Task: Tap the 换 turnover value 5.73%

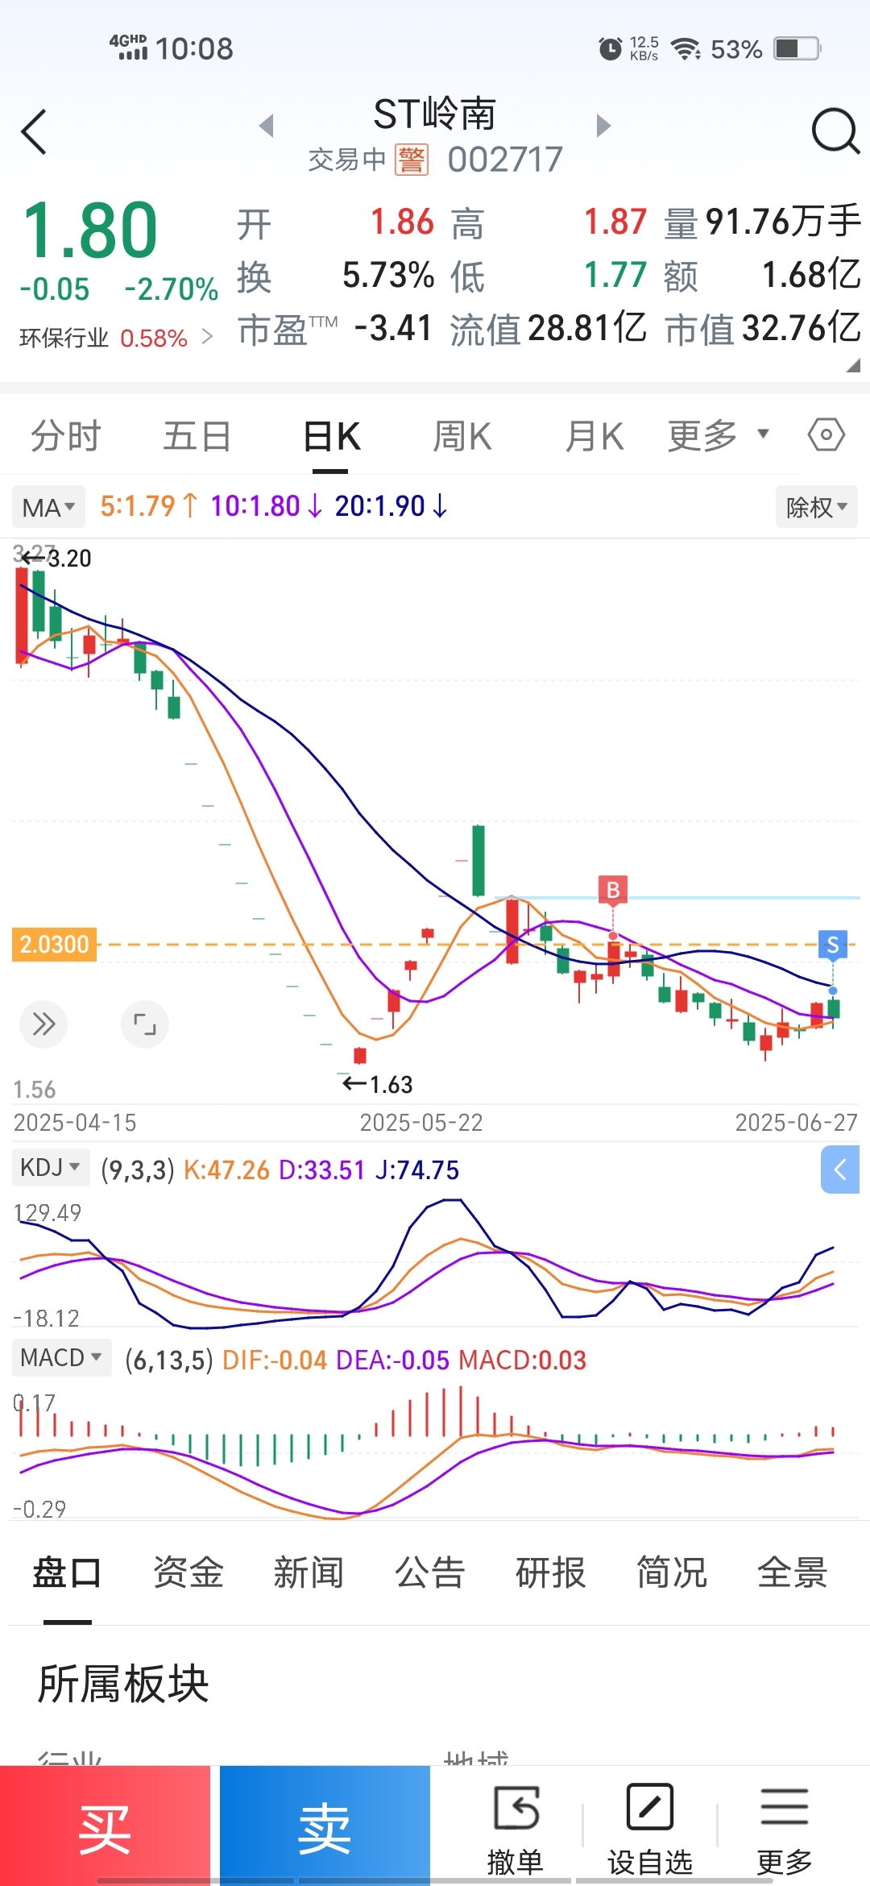Action: click(388, 276)
